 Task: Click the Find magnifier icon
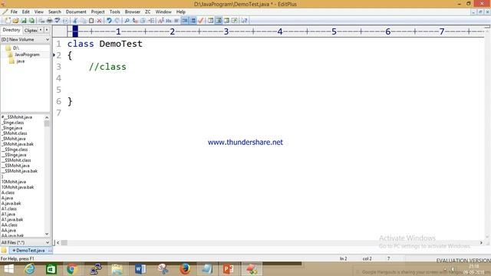tap(127, 21)
